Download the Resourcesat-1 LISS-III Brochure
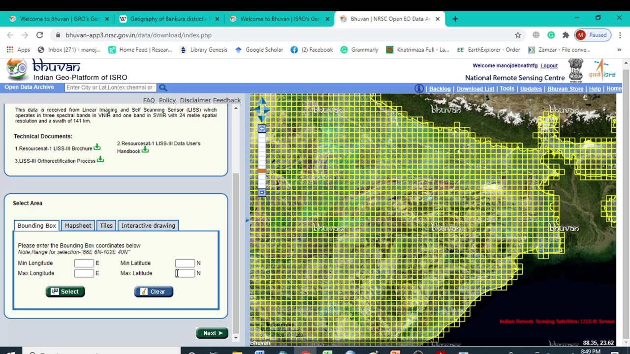Image resolution: width=630 pixels, height=354 pixels. tap(97, 147)
